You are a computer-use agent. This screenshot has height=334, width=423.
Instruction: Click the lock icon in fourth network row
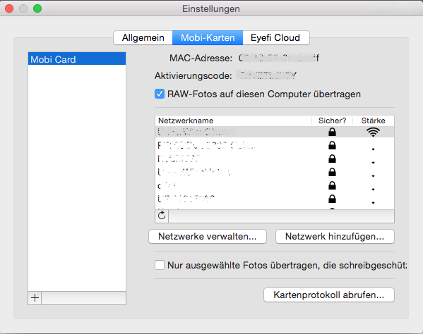[x=332, y=172]
